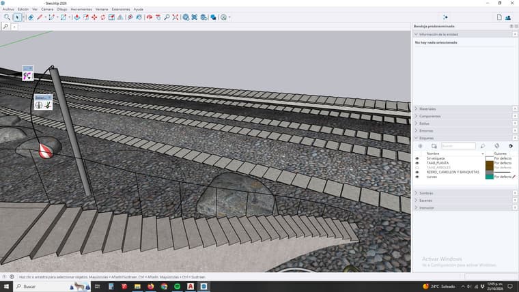Activate the Push/Pull tool

[76, 17]
